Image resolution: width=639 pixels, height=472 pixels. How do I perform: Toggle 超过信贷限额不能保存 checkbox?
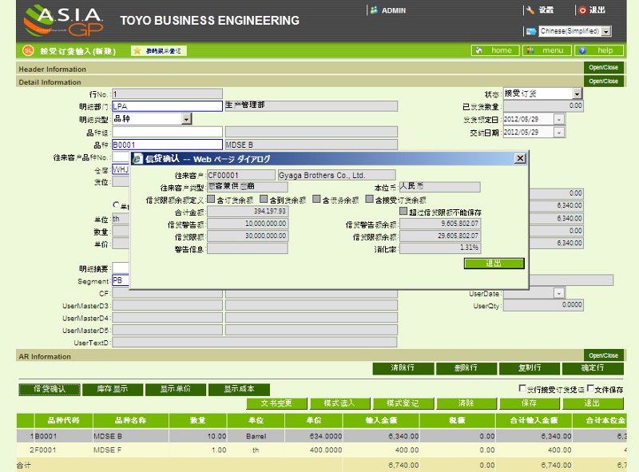point(403,211)
